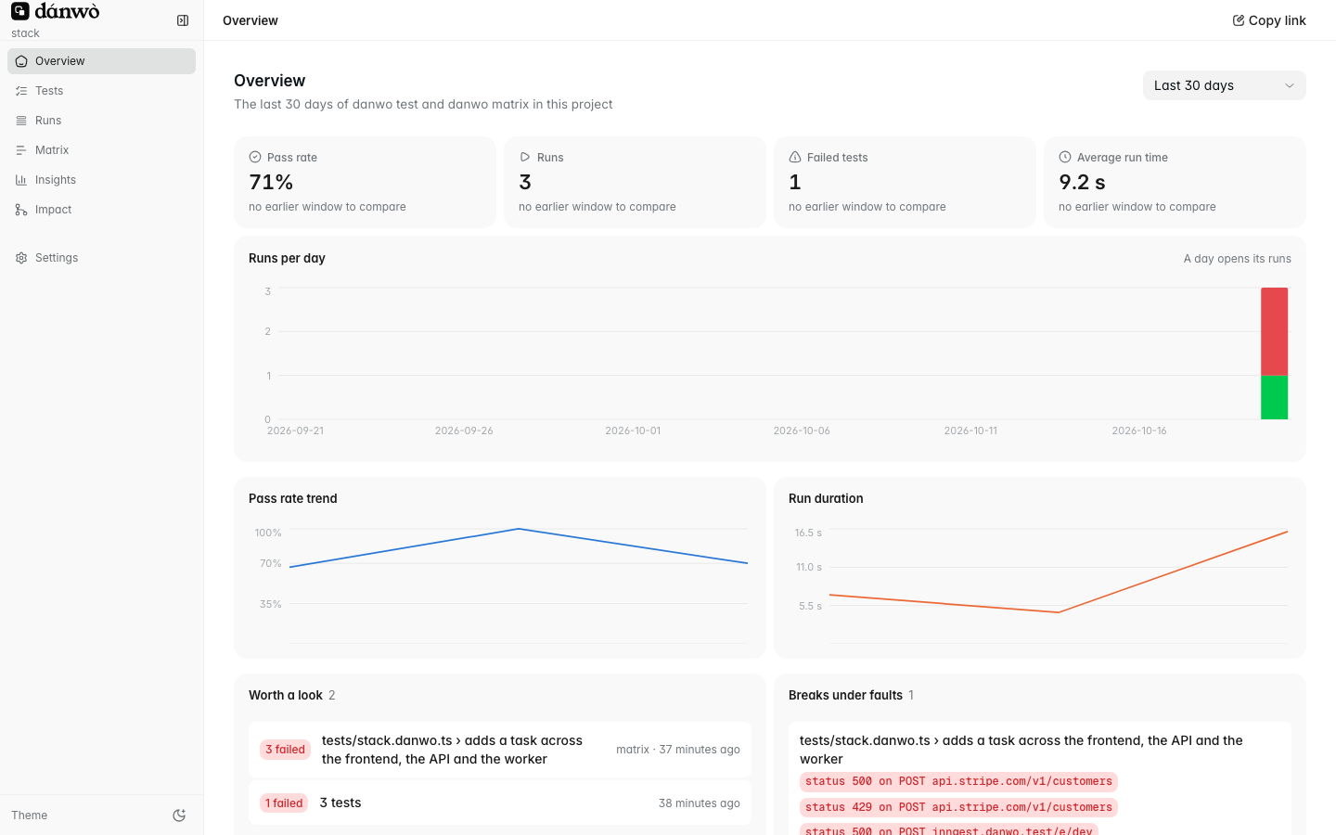Collapse the sidebar panel toggle icon
This screenshot has height=835, width=1336.
point(183,20)
